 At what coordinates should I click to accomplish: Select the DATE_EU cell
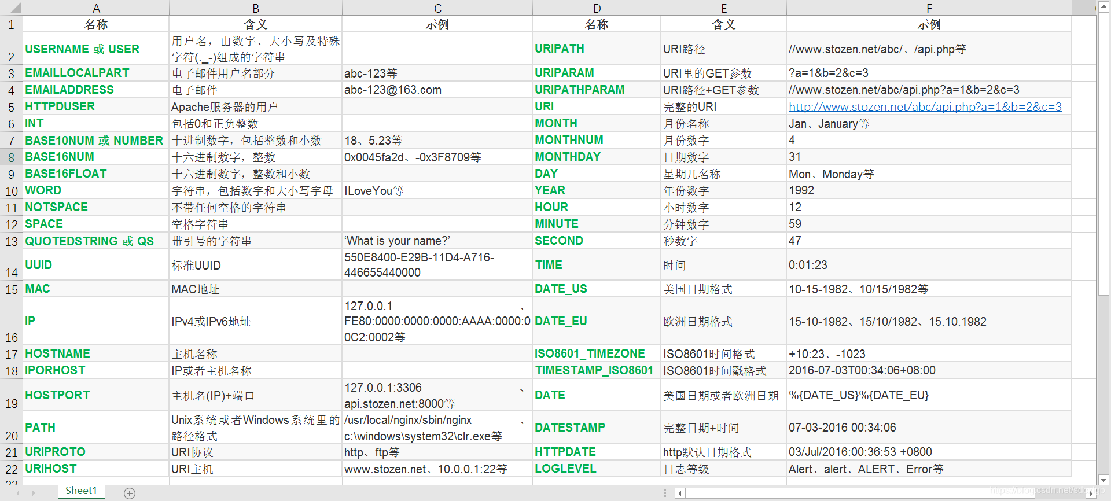tap(597, 321)
